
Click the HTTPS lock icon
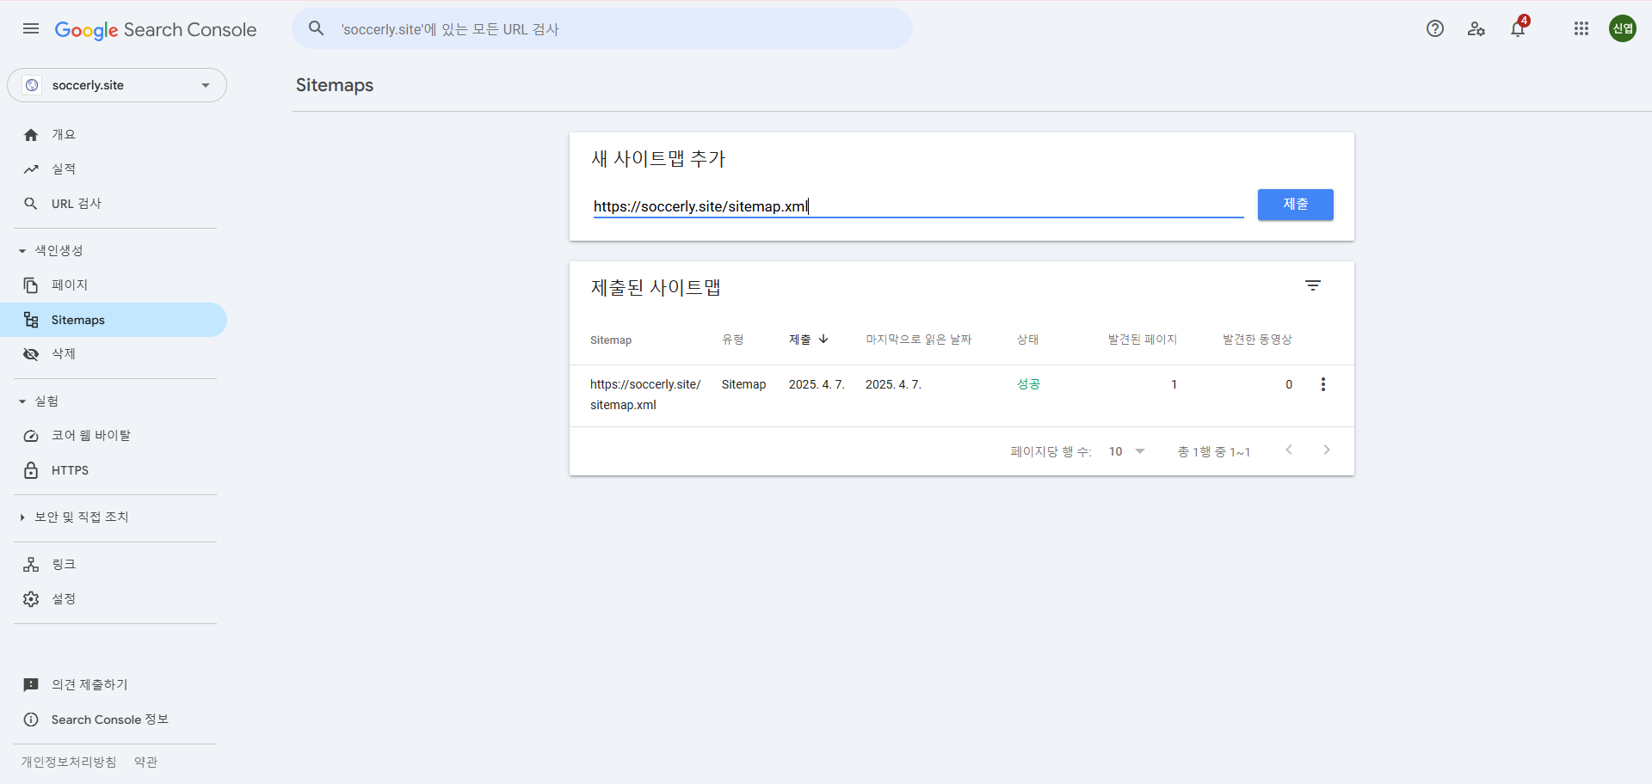[31, 470]
